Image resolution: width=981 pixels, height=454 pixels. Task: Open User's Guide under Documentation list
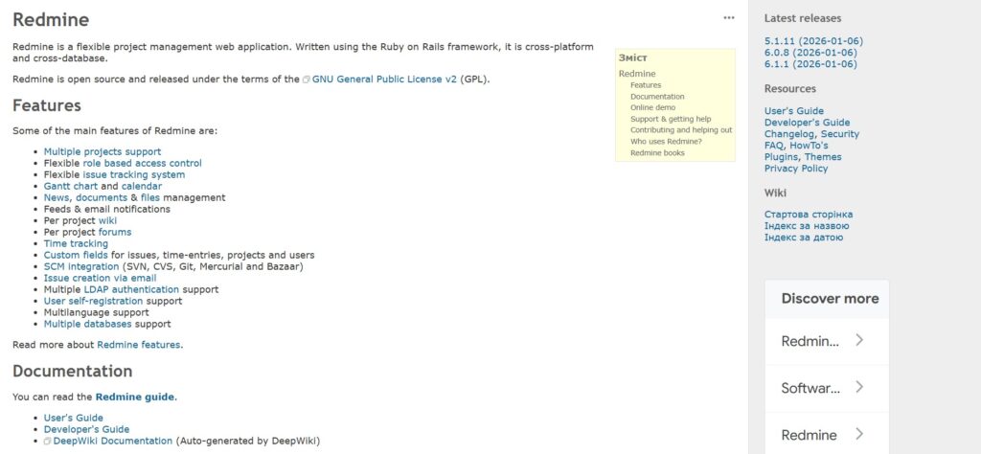tap(73, 418)
